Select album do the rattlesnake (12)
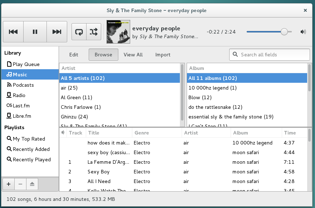 pyautogui.click(x=247, y=107)
